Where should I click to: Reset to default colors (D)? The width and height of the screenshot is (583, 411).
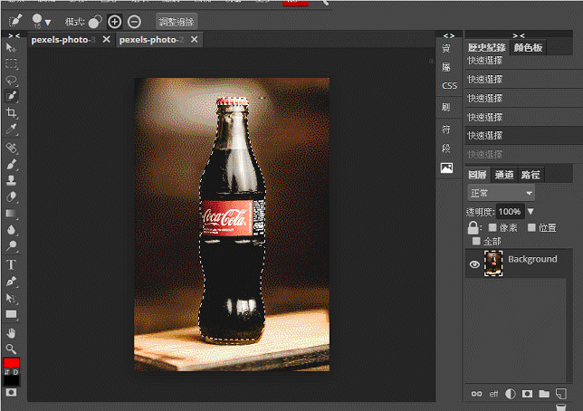(x=15, y=371)
